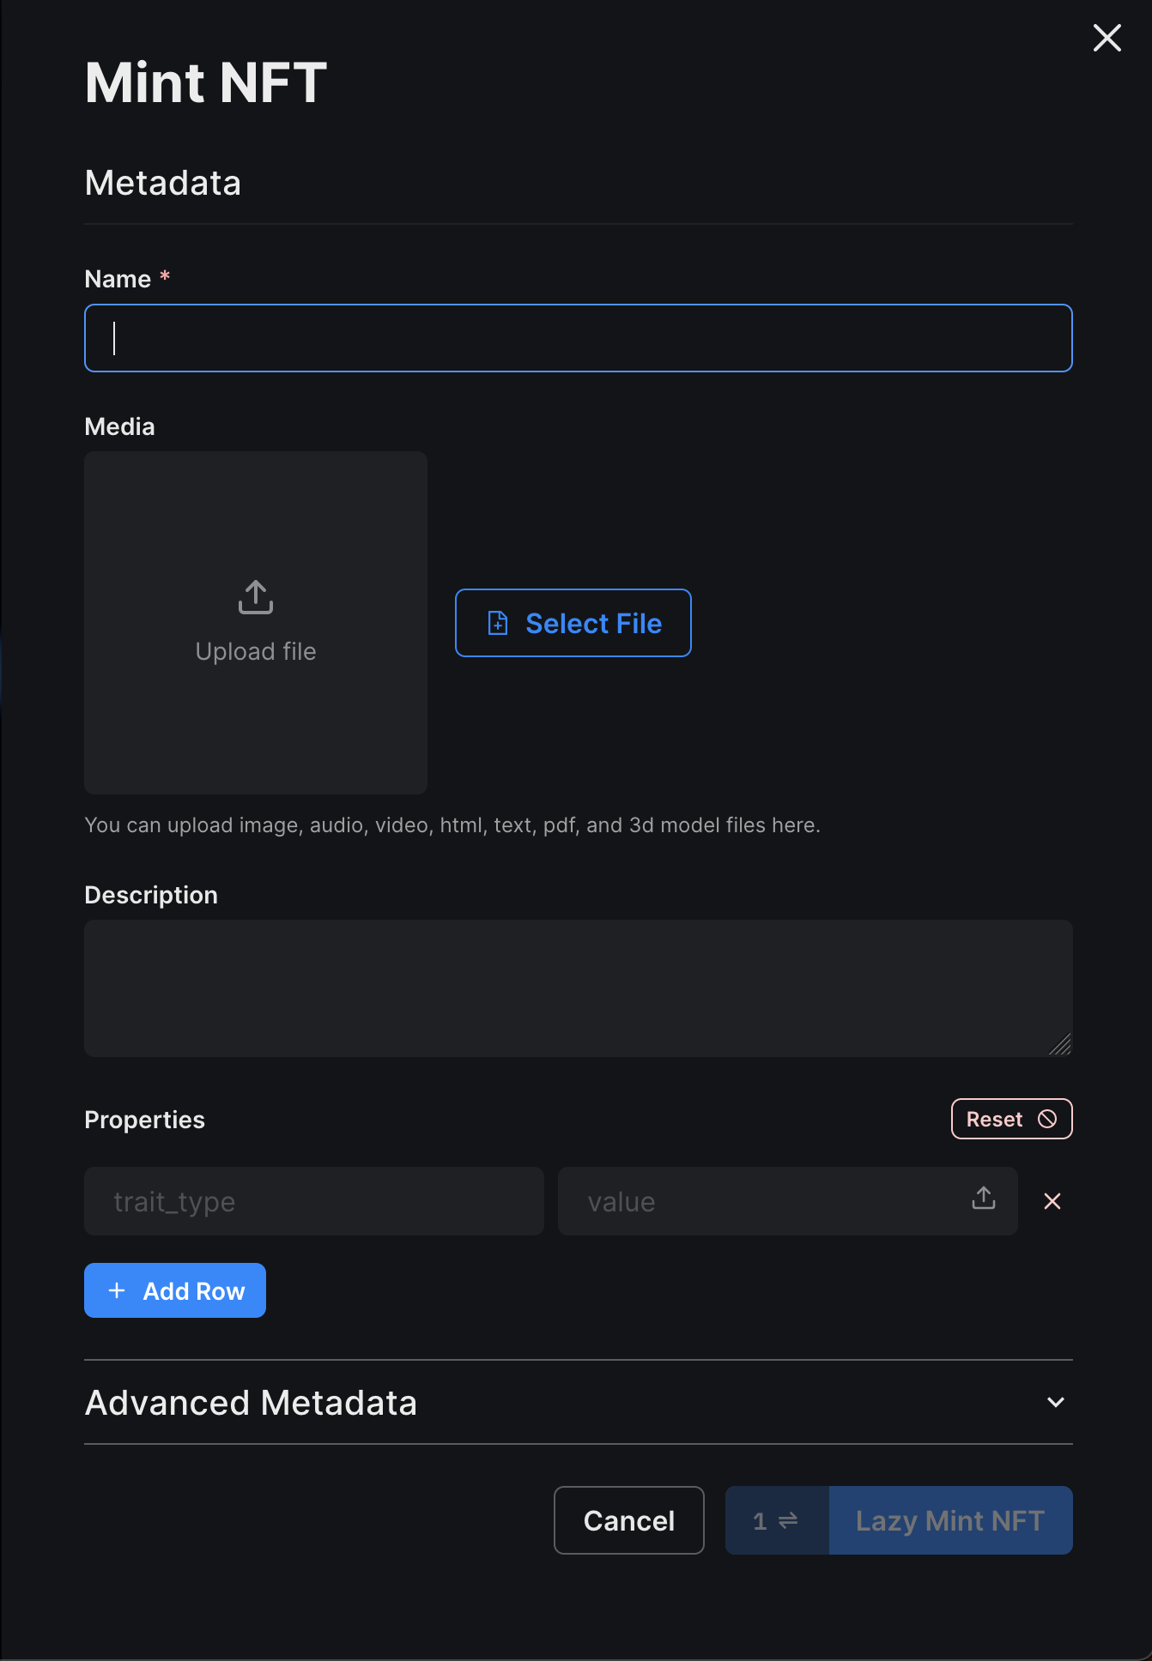Reset the Properties list

click(1011, 1119)
